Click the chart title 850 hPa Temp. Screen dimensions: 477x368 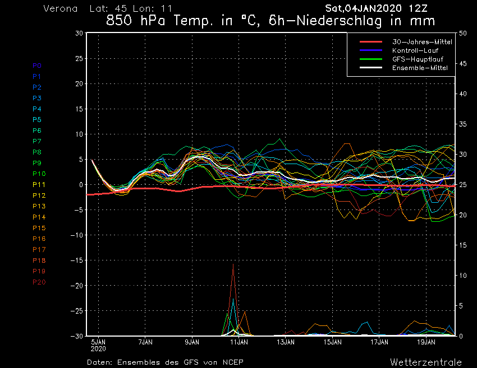(270, 21)
